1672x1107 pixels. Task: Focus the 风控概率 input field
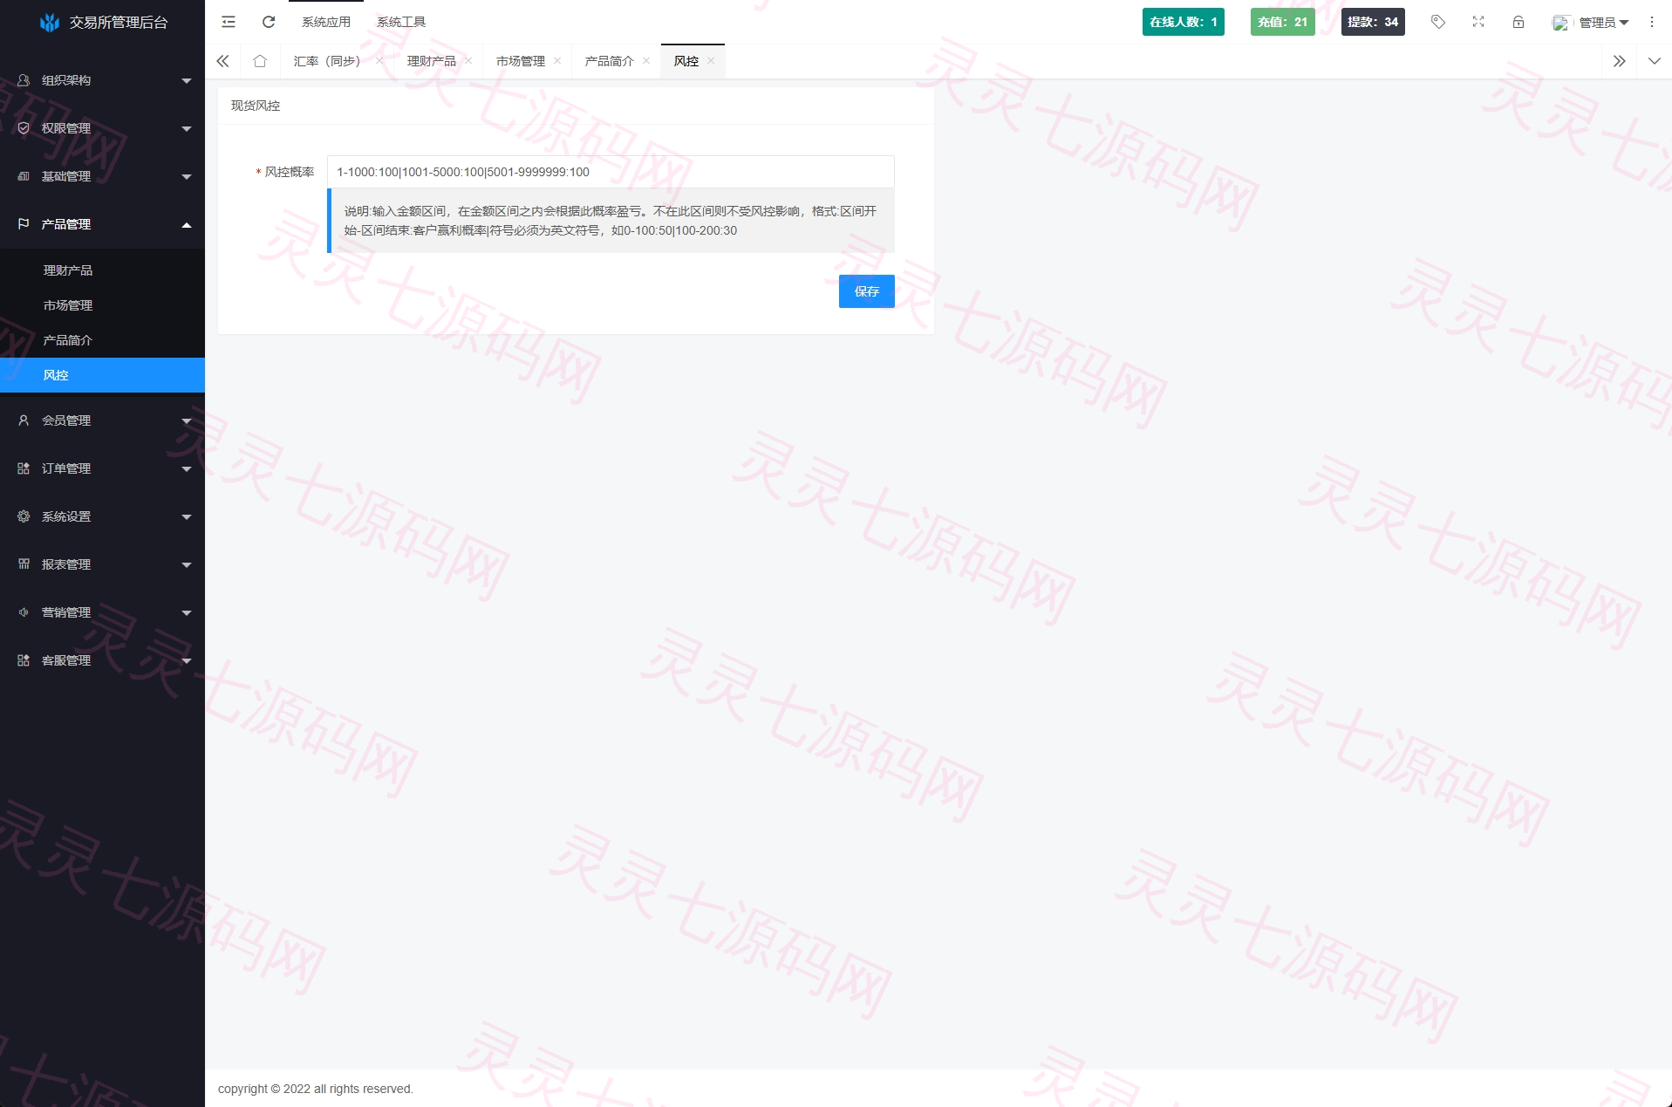tap(611, 172)
